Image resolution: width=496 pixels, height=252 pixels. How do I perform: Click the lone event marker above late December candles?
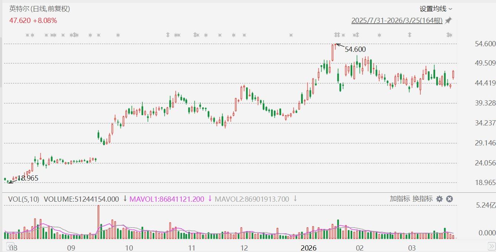pos(291,36)
